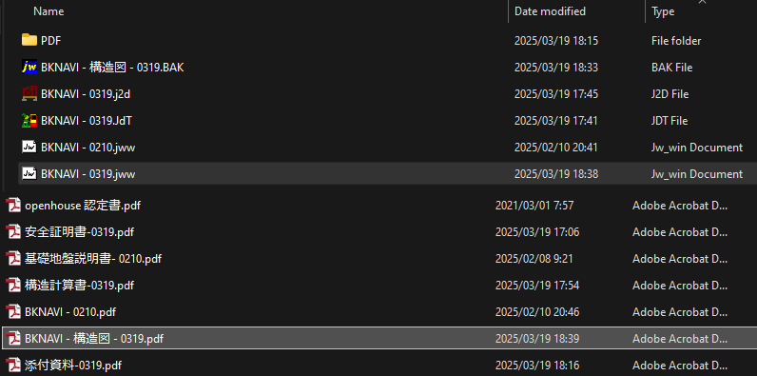The width and height of the screenshot is (757, 376).
Task: Click the Jw_win icon for BKNAVI - 0319.jww
Action: point(29,173)
